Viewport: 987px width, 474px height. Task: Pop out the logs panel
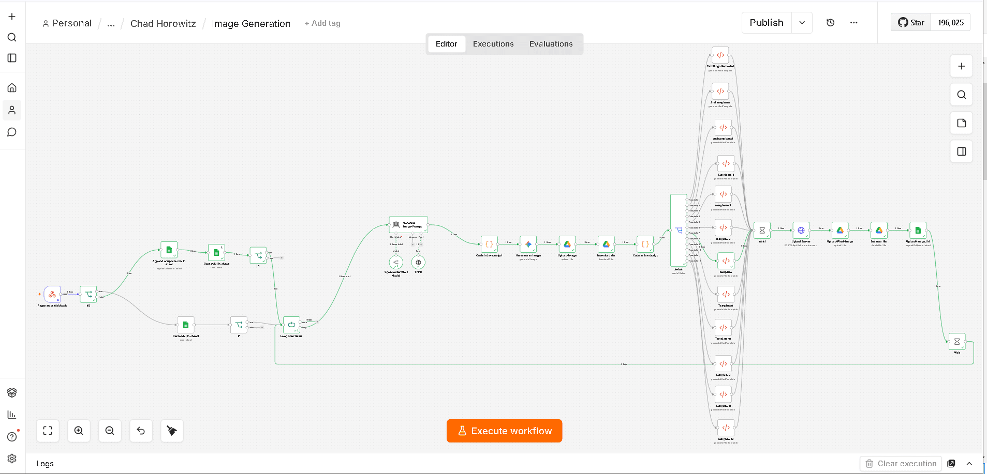pyautogui.click(x=951, y=464)
